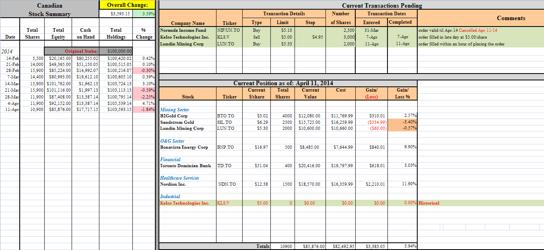Select the $100,000.00 original stake cell
The image size is (544, 250).
[x=116, y=51]
